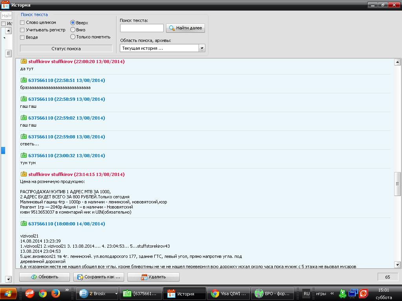The height and width of the screenshot is (301, 402).
Task: Click the left panel 'Найт' search field
Action: (x=6, y=16)
